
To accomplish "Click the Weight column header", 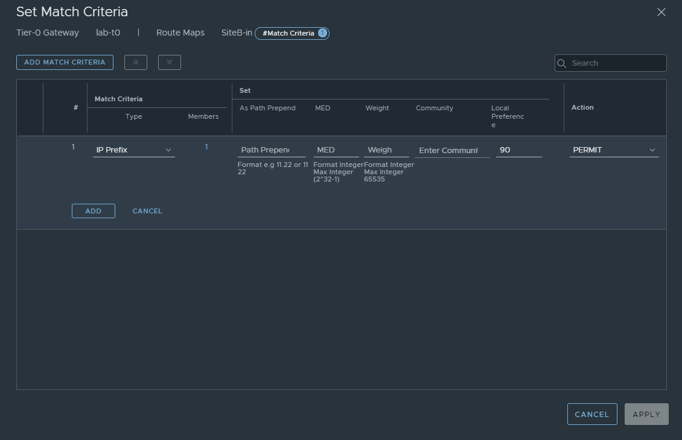I will [377, 108].
